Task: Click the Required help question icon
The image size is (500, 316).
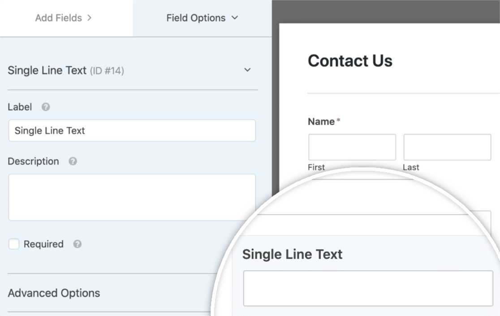Action: click(77, 244)
